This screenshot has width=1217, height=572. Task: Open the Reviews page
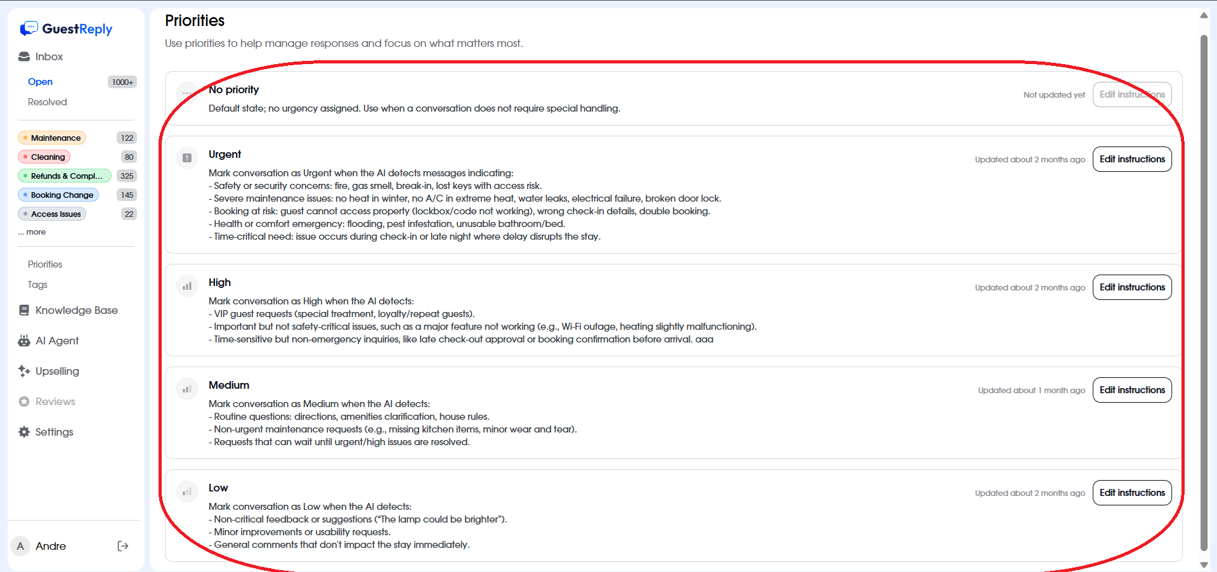55,401
